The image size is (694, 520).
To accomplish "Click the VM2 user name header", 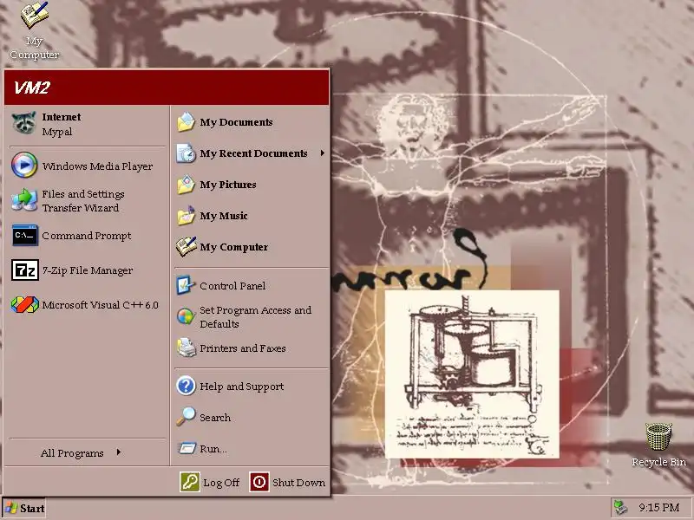I will [31, 88].
